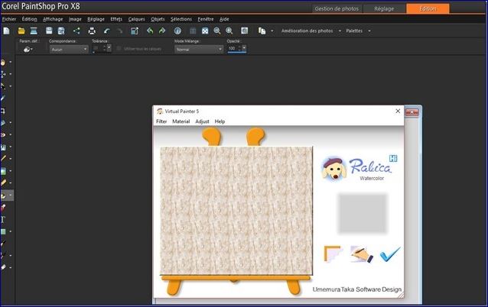Click the Resize image icon
488x307 pixels.
click(x=135, y=31)
